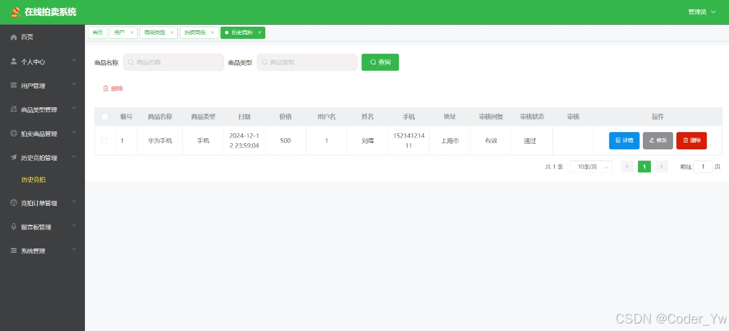This screenshot has width=729, height=331.
Task: Click the address cell 上海市
Action: (x=450, y=140)
